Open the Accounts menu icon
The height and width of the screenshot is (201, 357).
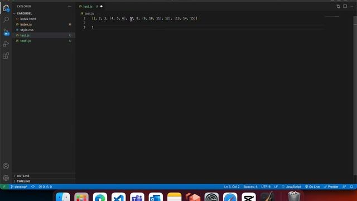pos(6,166)
